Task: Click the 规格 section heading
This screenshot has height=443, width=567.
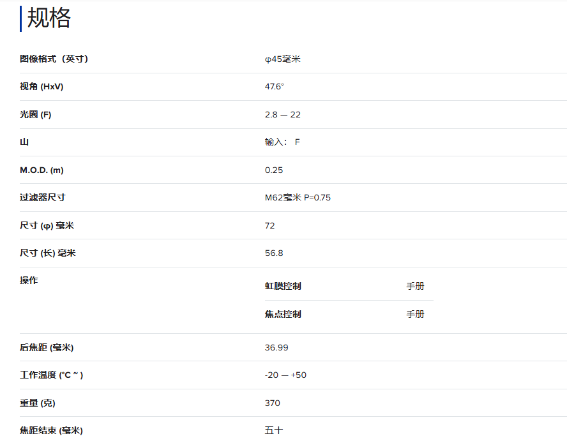Action: (49, 19)
